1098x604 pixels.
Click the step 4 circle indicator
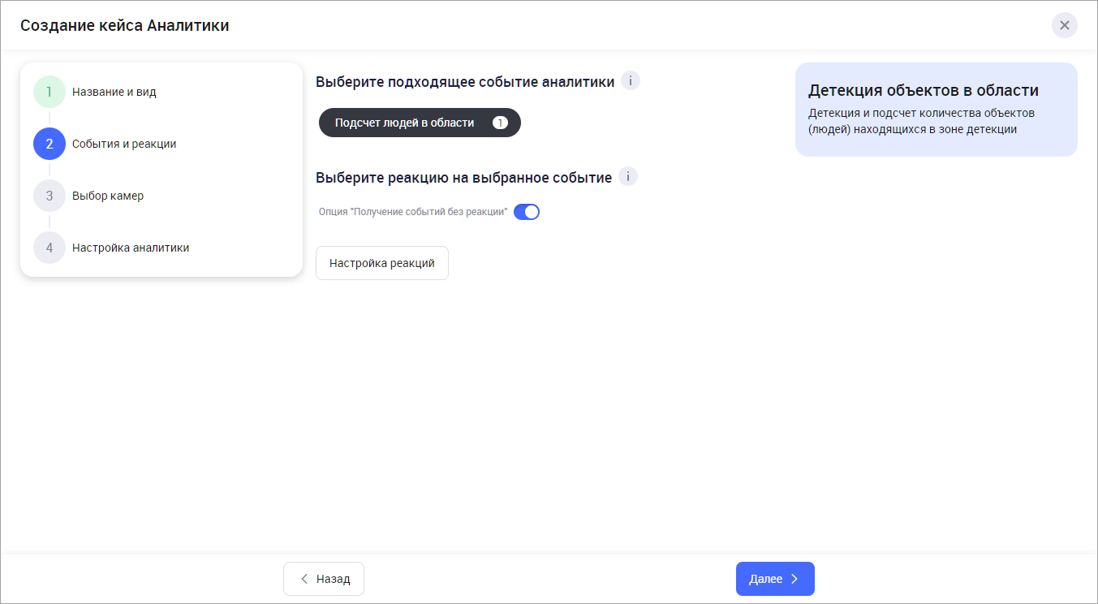[x=50, y=248]
